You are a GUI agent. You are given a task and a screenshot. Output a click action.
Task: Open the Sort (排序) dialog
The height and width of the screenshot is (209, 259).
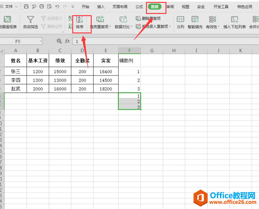tap(80, 22)
